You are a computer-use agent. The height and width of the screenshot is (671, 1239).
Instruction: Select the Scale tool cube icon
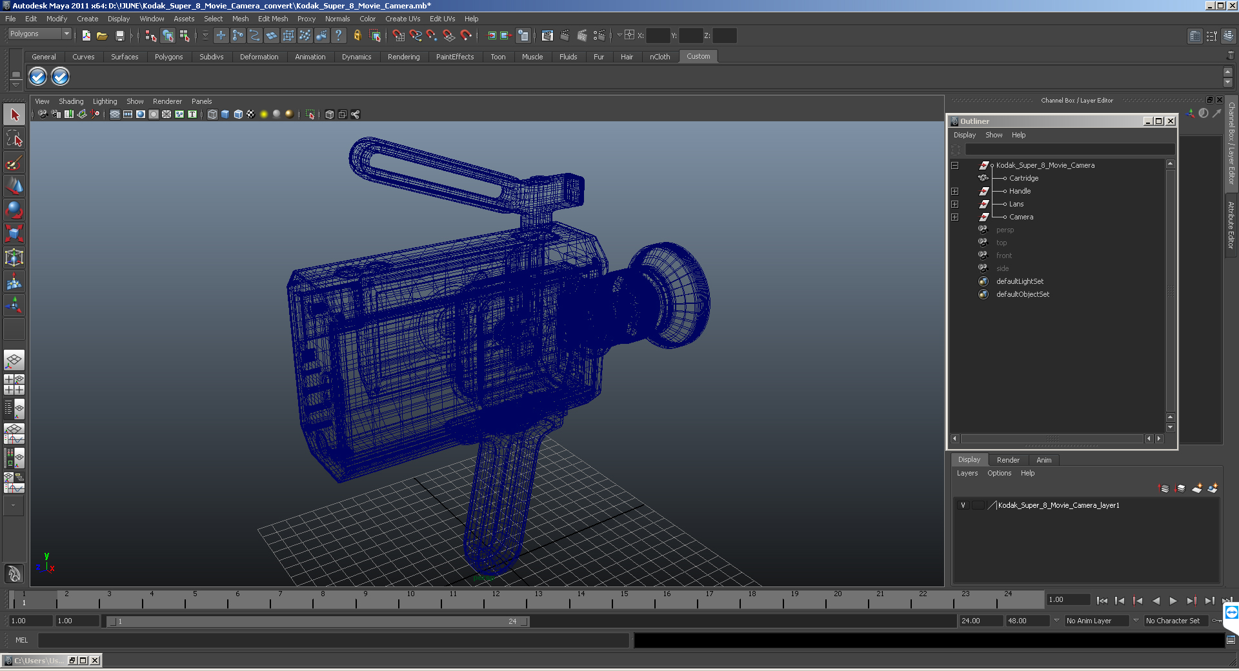coord(14,234)
